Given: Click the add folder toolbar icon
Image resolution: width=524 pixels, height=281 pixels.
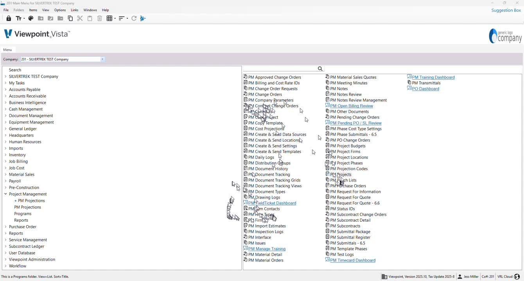Looking at the screenshot, I should coord(41,18).
